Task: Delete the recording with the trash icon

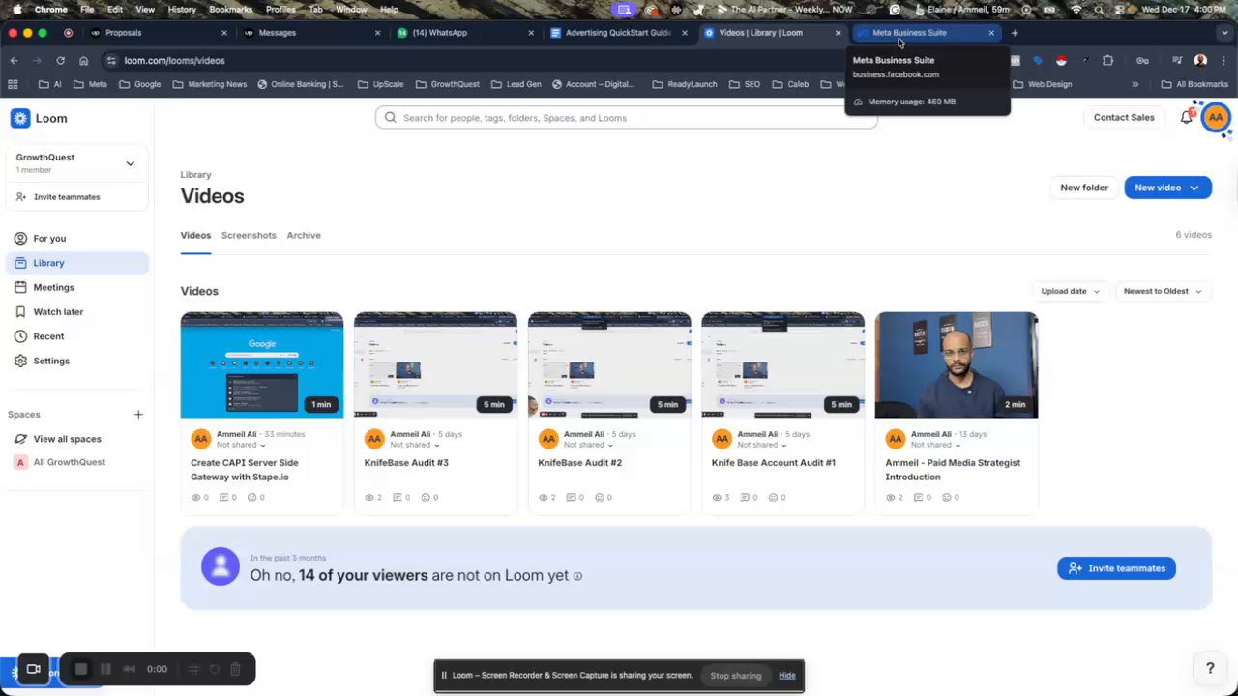Action: click(235, 669)
